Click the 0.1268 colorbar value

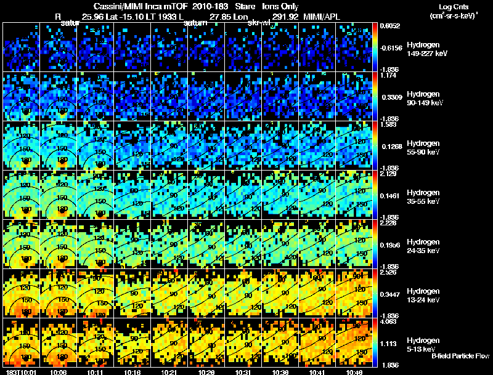click(x=392, y=147)
